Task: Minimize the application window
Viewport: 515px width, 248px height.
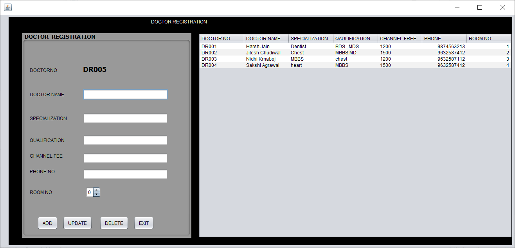Action: (x=457, y=7)
